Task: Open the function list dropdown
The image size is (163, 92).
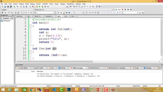Action: 112,10
